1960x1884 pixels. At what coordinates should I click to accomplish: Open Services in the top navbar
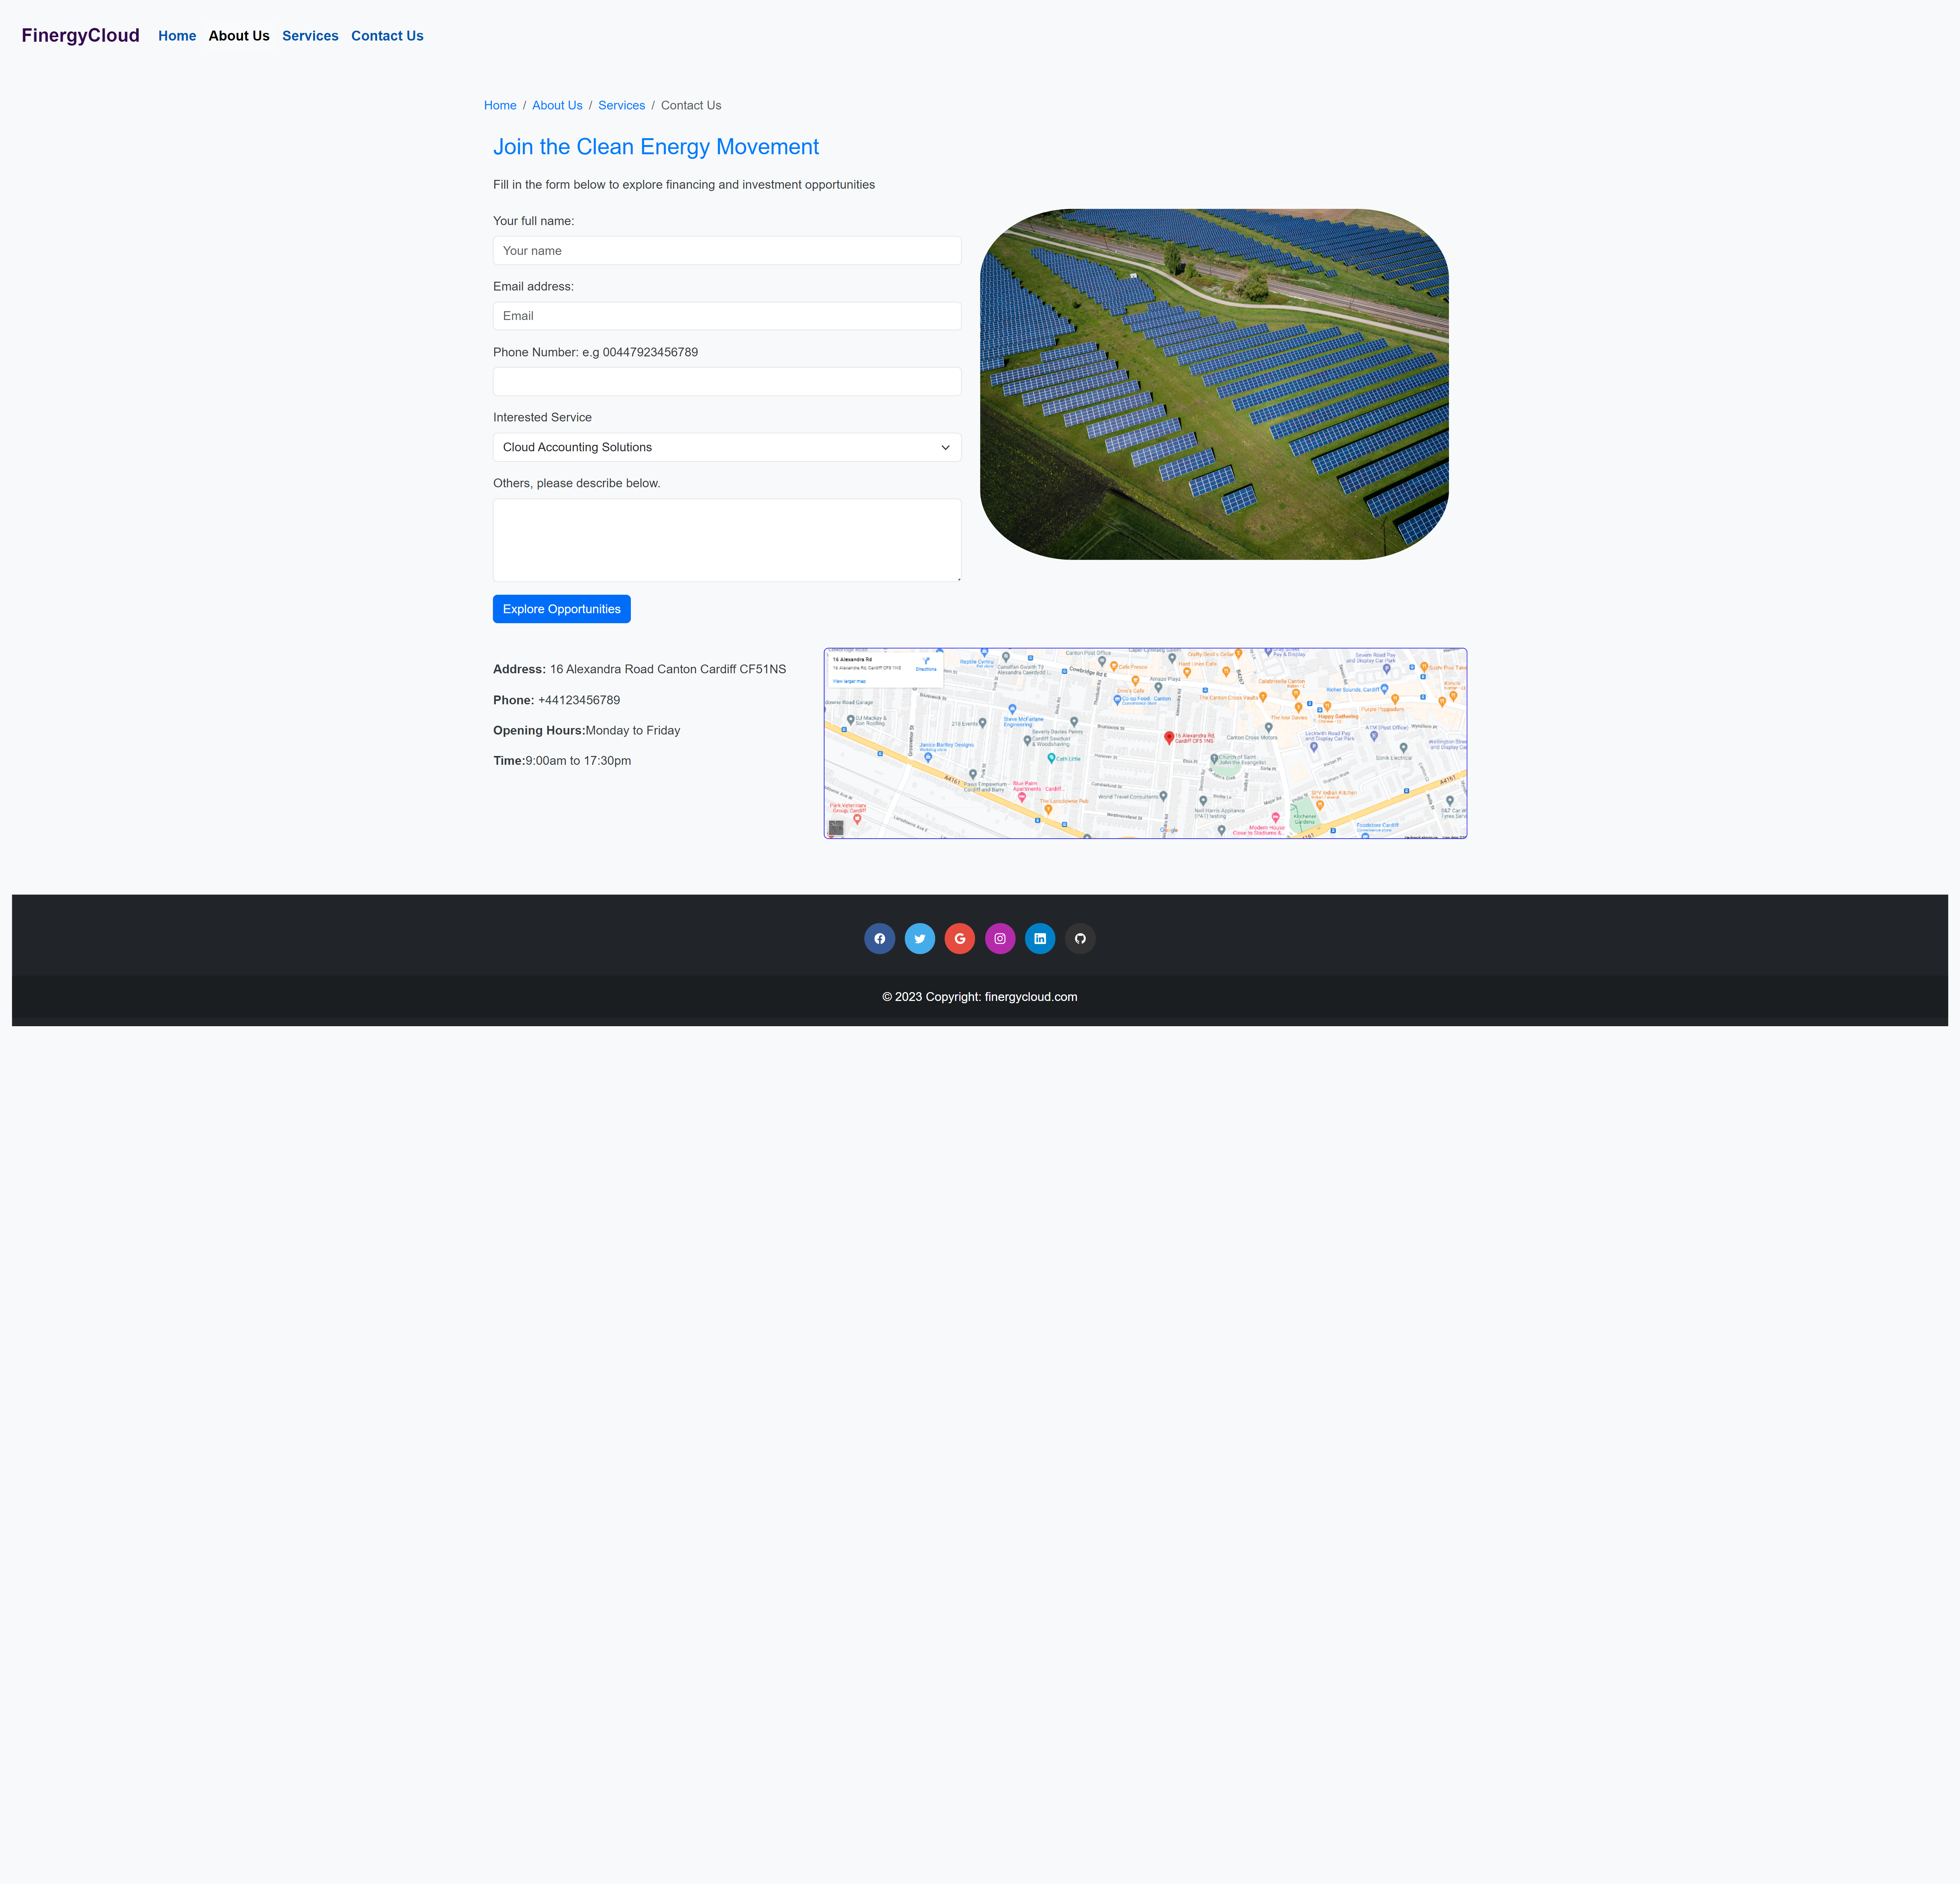310,36
